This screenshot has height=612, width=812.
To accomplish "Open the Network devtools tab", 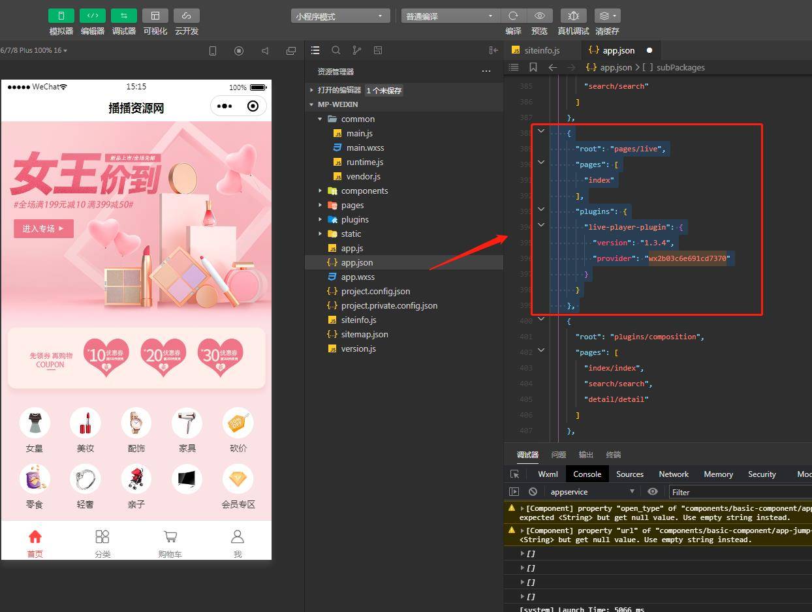I will point(674,474).
